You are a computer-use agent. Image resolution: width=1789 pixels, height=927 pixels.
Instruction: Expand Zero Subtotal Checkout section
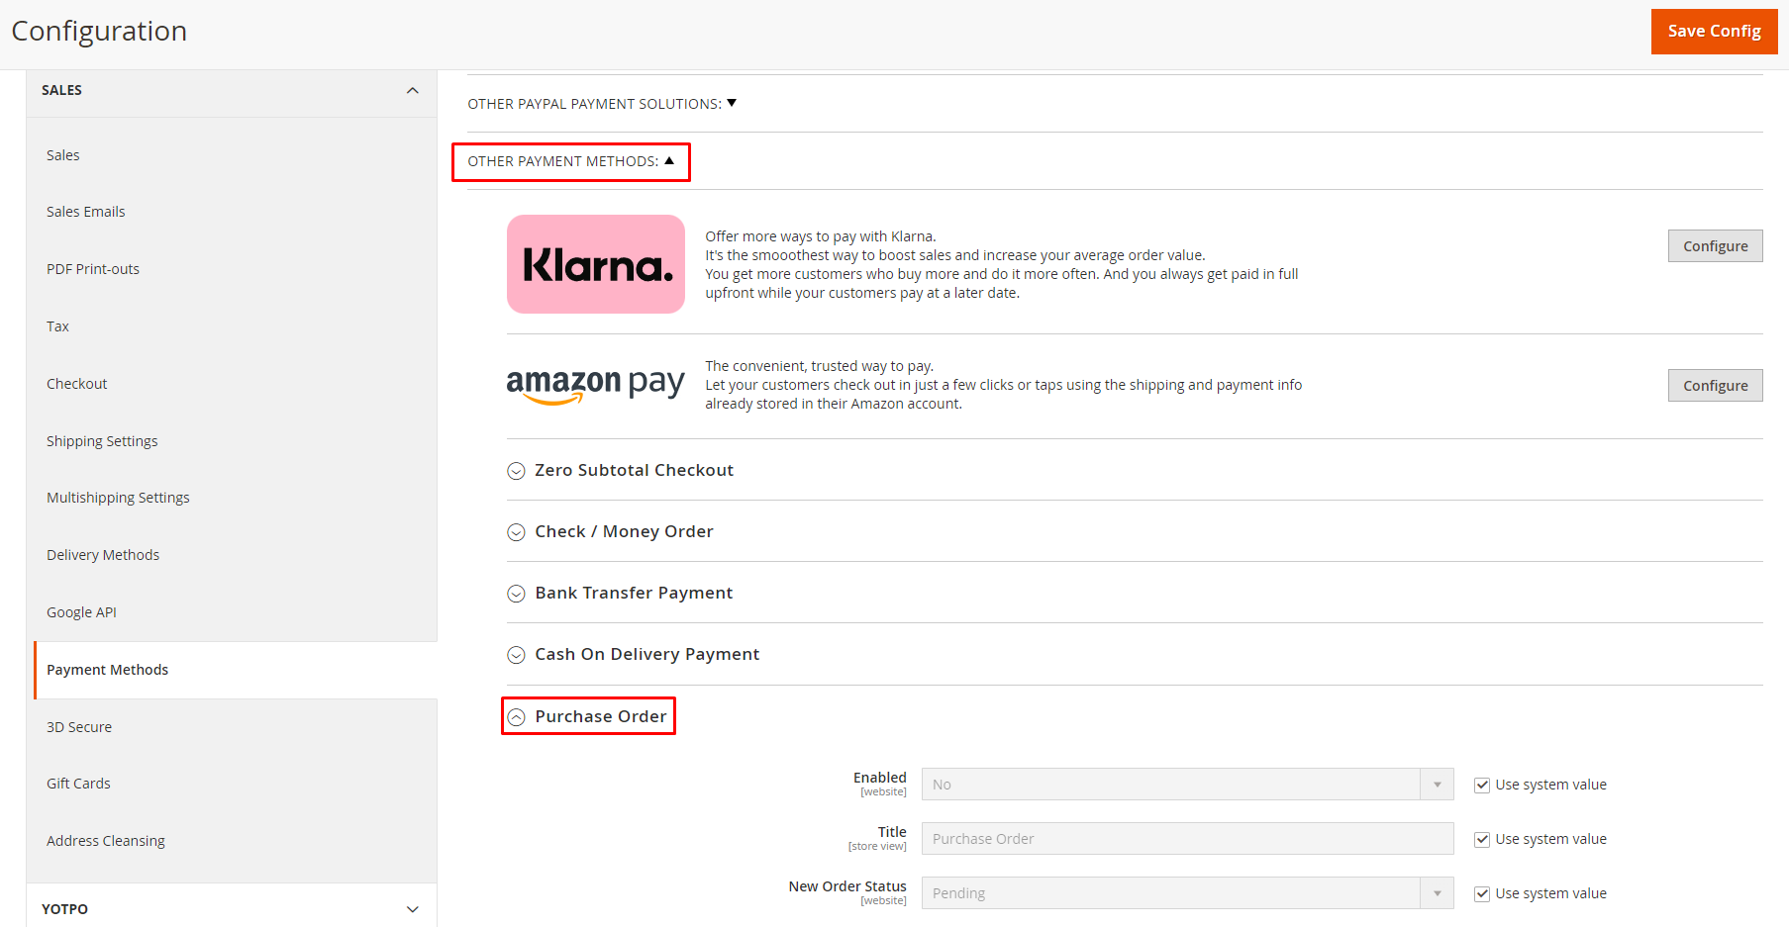tap(634, 470)
